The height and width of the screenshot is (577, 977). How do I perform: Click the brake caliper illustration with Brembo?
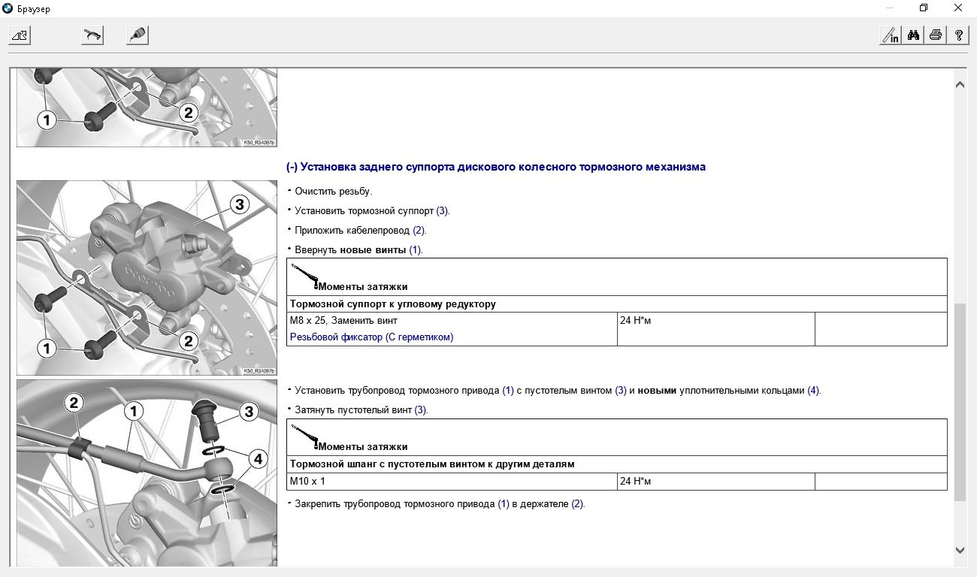tap(147, 277)
